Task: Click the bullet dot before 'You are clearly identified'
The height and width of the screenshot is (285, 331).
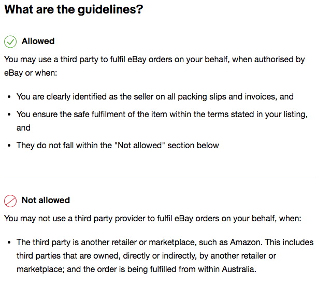Action: coord(9,97)
